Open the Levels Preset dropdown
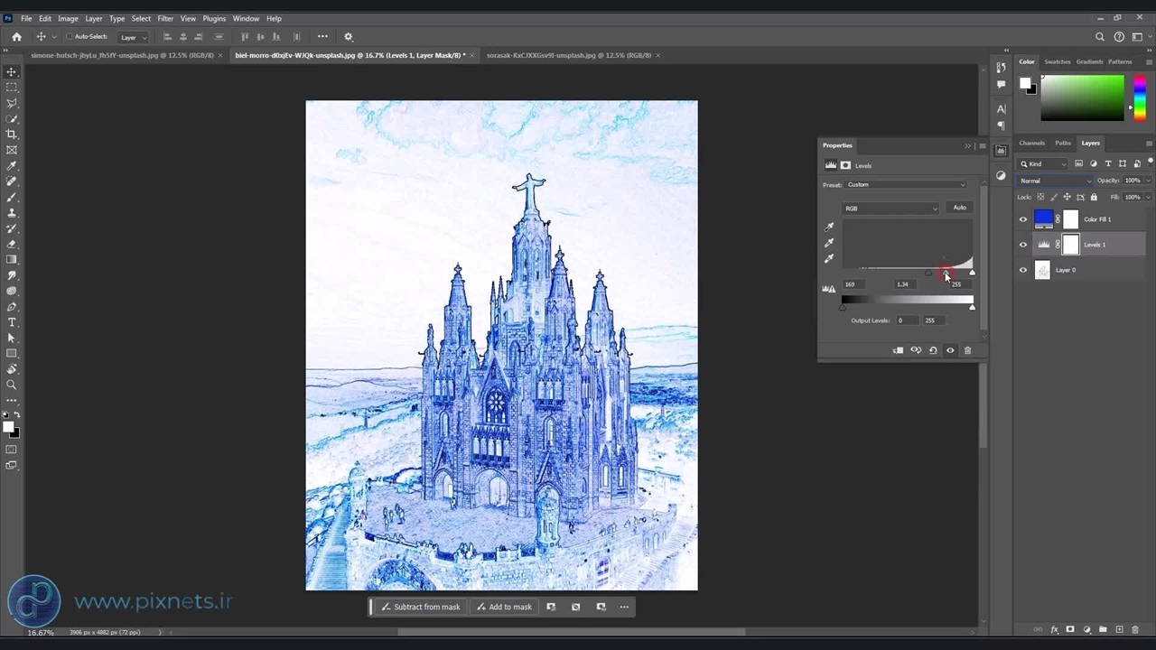Screen dimensions: 1156x650 (x=906, y=185)
